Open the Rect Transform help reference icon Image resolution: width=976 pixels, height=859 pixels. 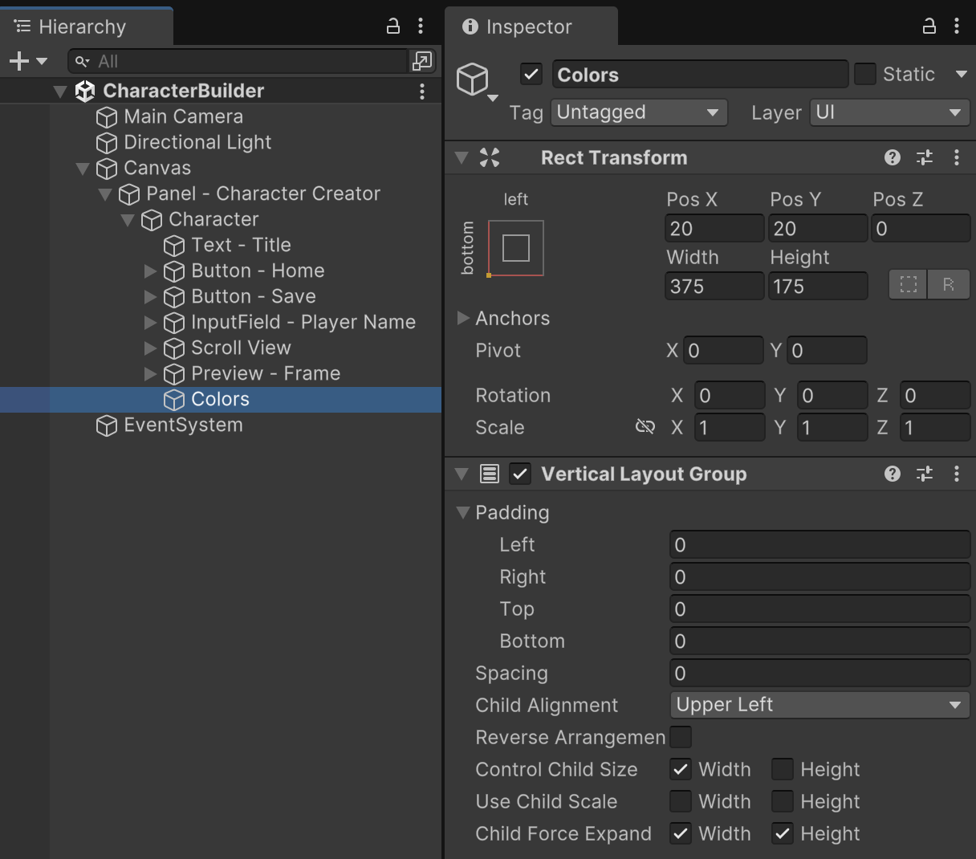892,158
